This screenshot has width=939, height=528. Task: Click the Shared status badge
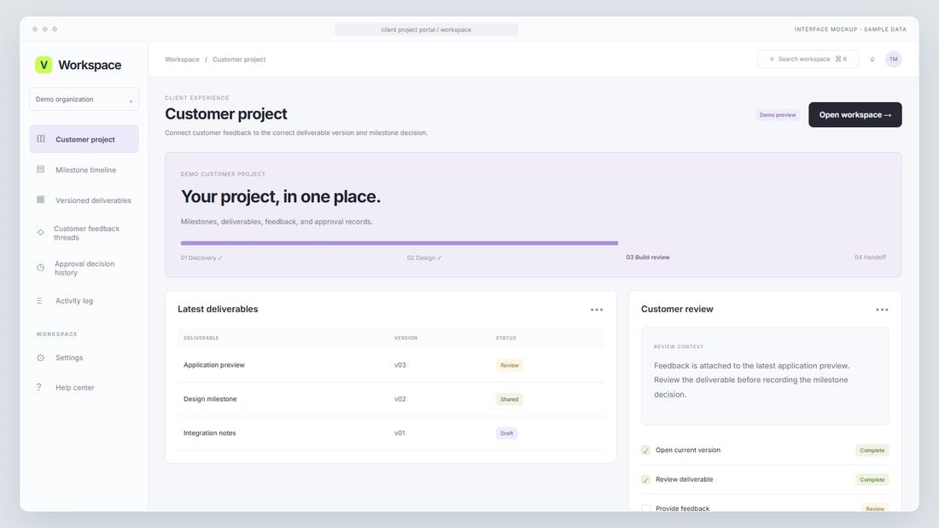509,399
